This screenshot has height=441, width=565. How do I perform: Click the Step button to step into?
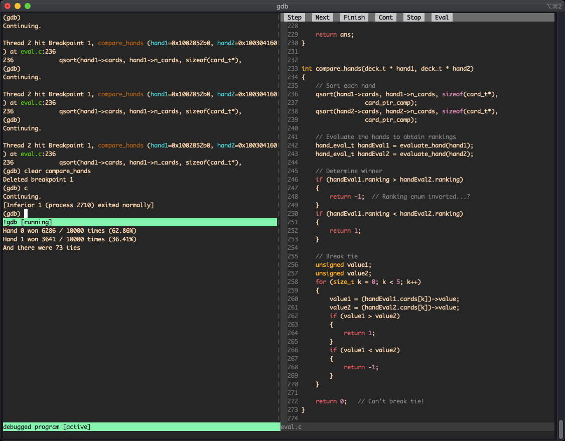tap(295, 17)
